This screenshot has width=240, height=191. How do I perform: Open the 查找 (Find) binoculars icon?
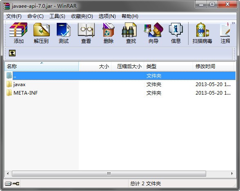(131, 33)
